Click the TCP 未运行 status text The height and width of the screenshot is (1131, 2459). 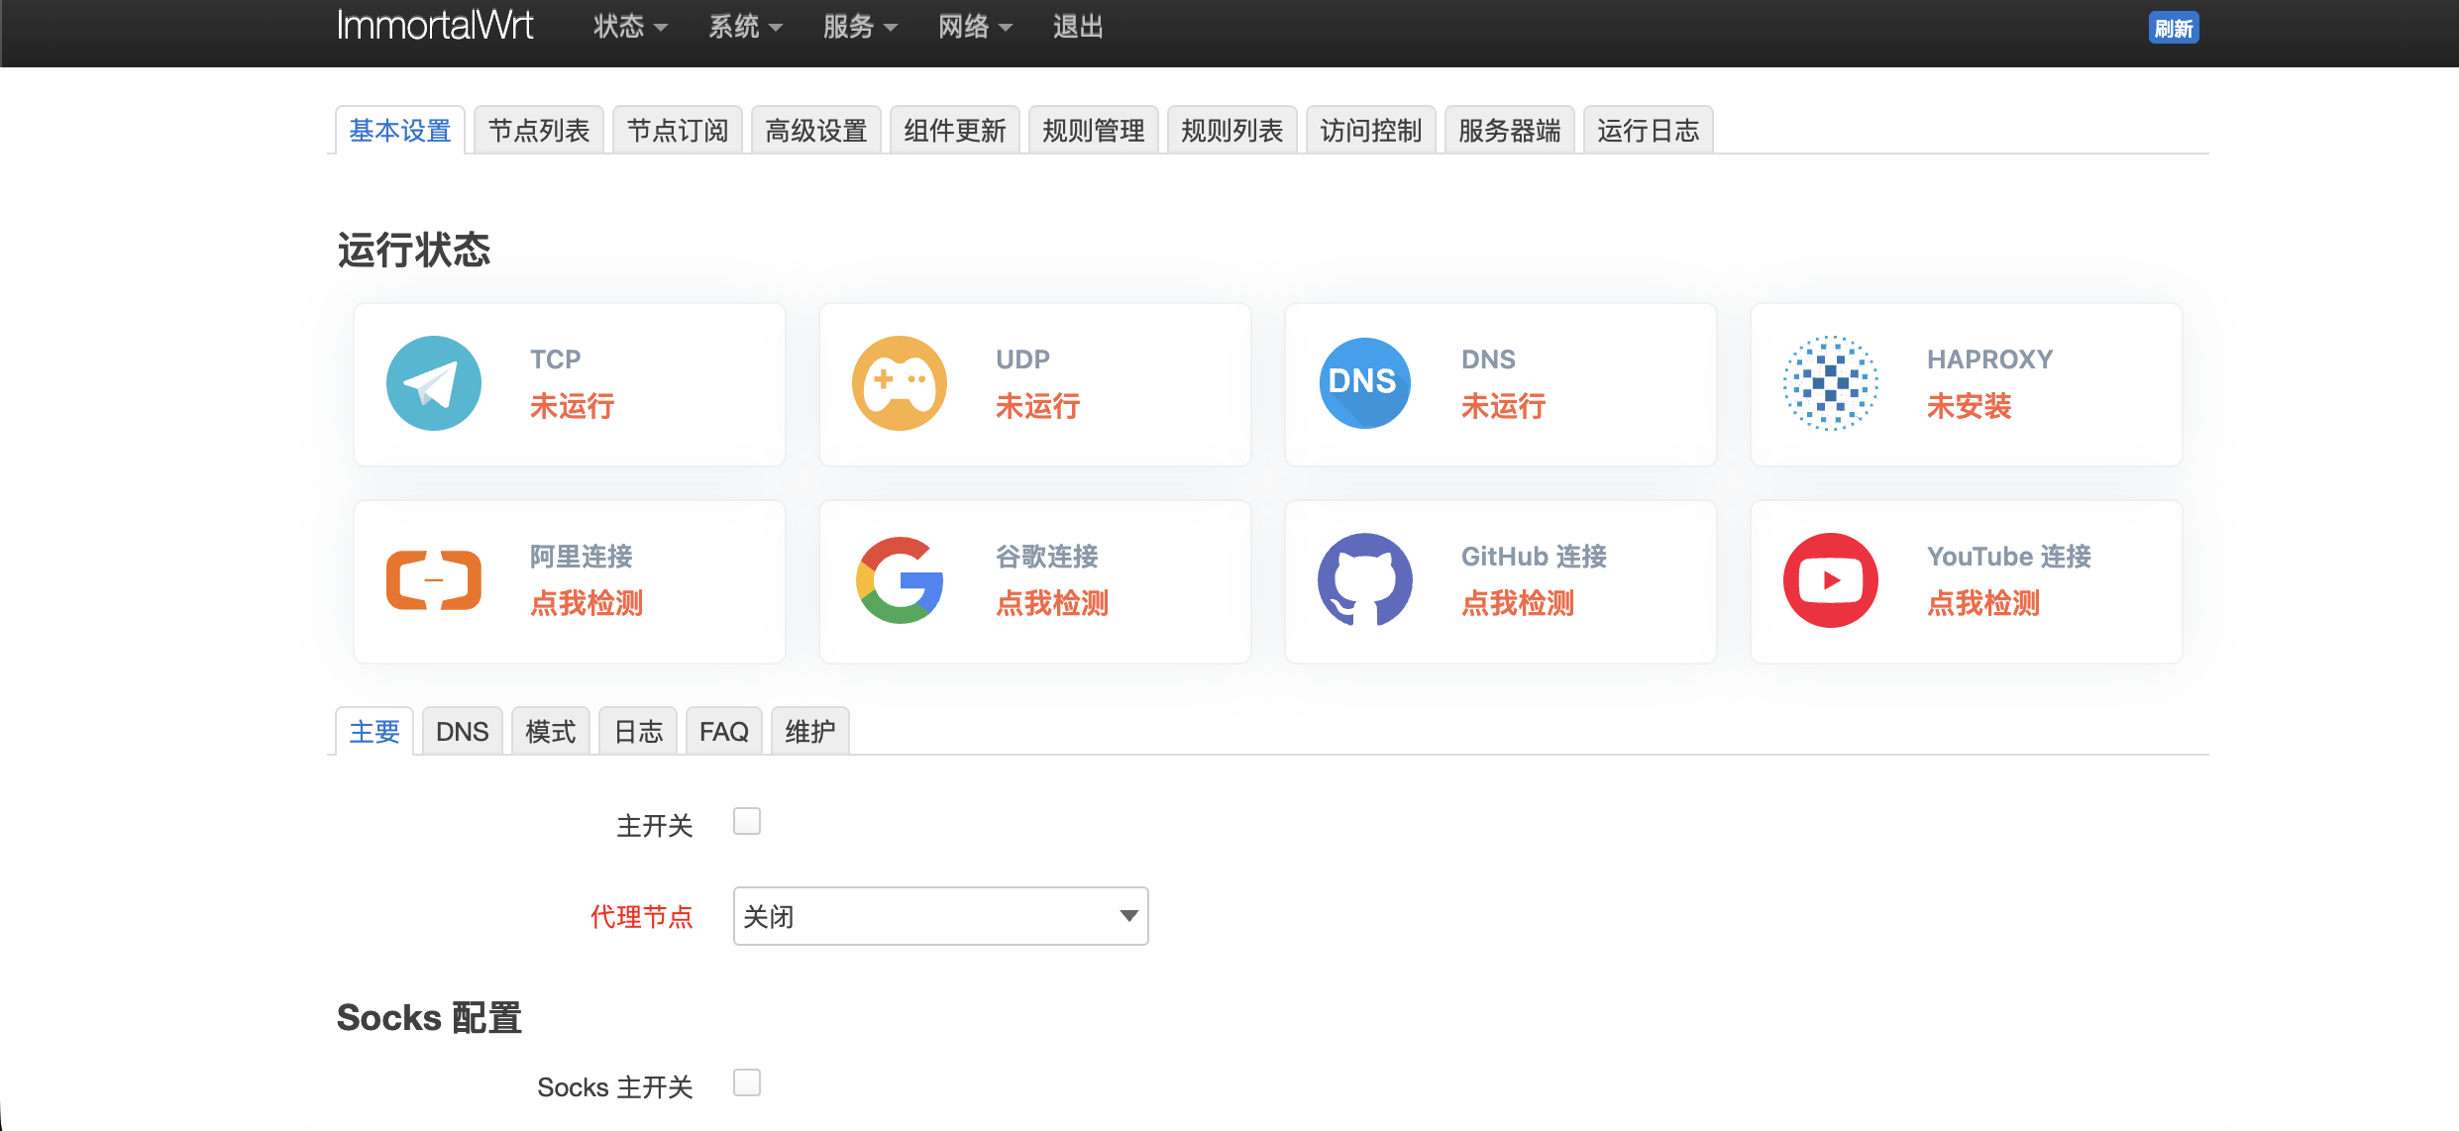pyautogui.click(x=573, y=405)
